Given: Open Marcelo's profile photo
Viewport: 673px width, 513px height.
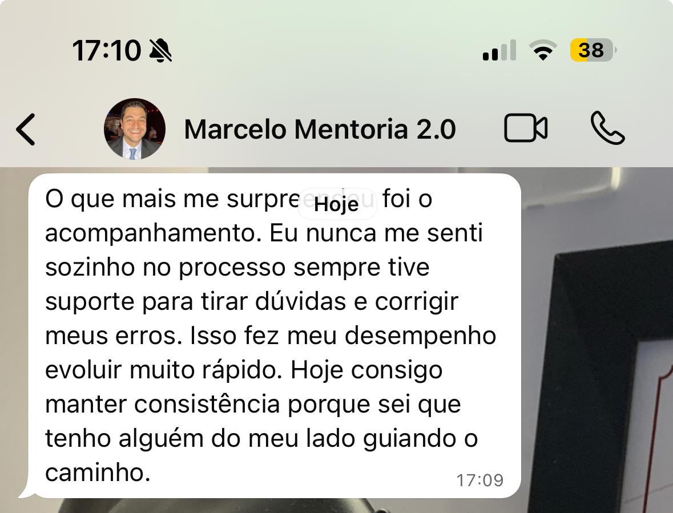Looking at the screenshot, I should pyautogui.click(x=134, y=129).
